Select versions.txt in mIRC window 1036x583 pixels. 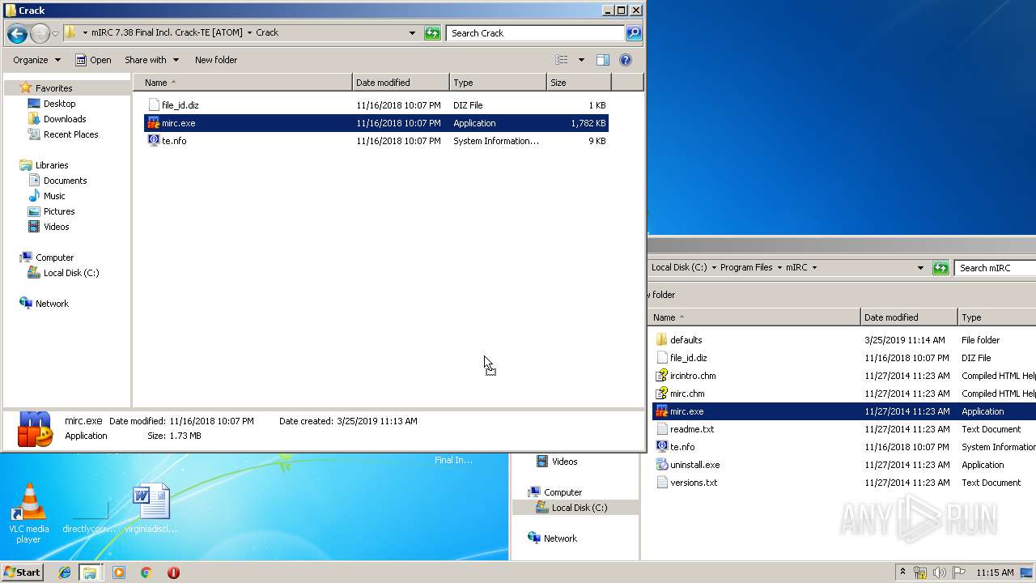[x=694, y=483]
